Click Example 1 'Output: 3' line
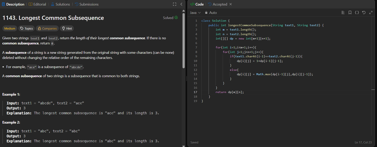 (x=16, y=108)
